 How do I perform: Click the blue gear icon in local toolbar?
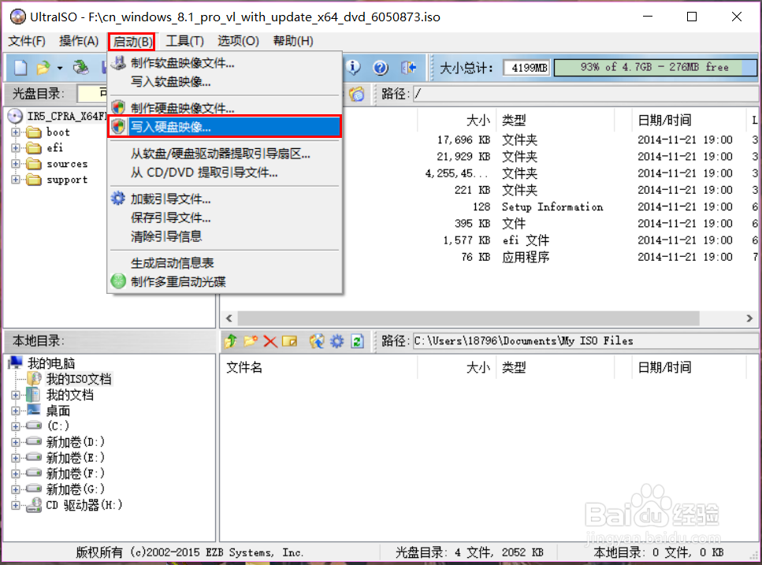coord(336,341)
